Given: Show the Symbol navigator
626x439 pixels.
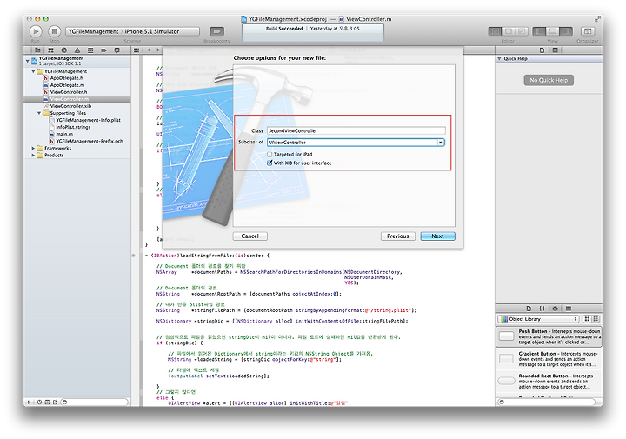Looking at the screenshot, I should [50, 50].
